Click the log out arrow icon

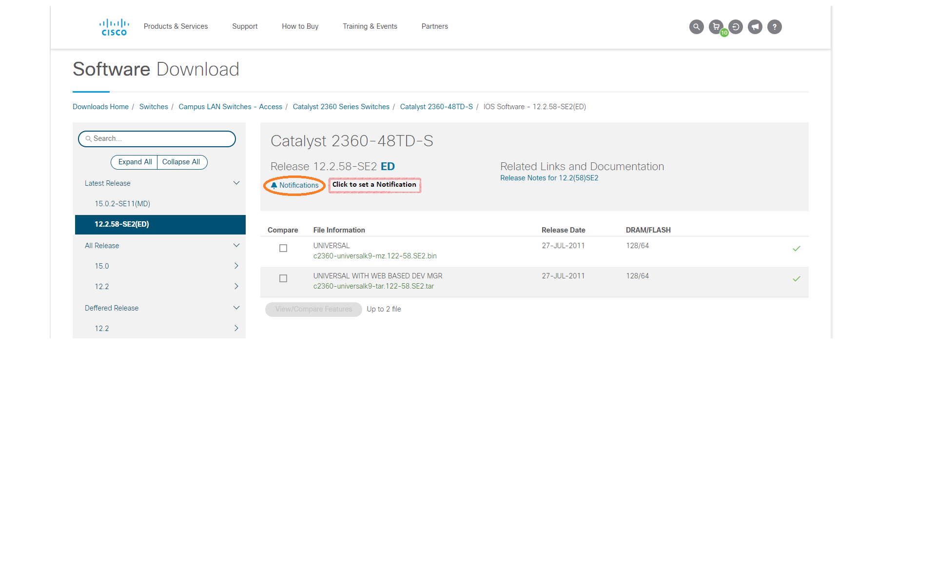[736, 27]
